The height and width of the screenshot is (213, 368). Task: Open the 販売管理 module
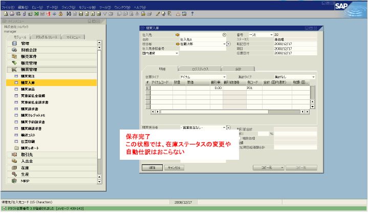[52, 63]
